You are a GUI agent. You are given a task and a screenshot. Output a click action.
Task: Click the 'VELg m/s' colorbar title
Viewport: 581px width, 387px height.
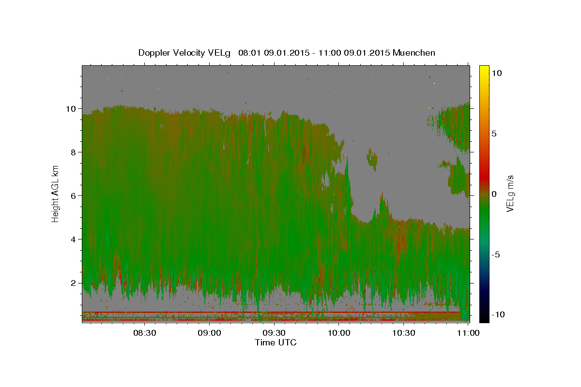(x=510, y=193)
